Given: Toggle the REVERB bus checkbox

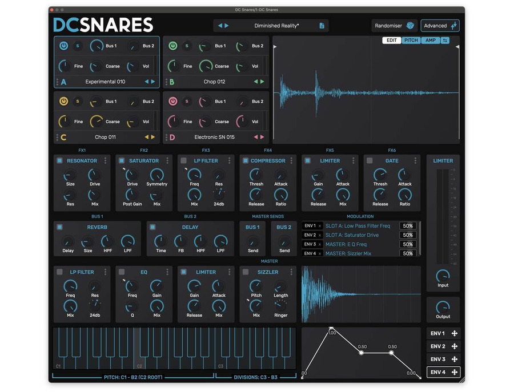Looking at the screenshot, I should tap(59, 227).
